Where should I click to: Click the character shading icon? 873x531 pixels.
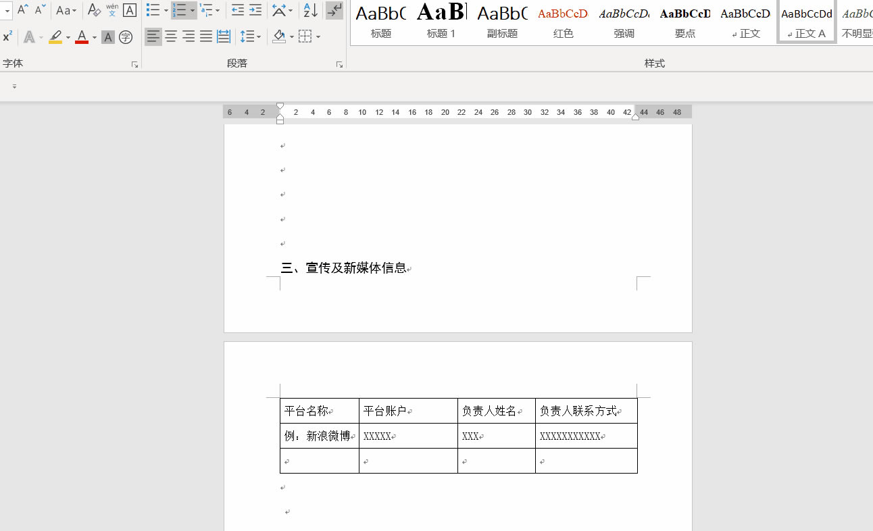tap(107, 36)
